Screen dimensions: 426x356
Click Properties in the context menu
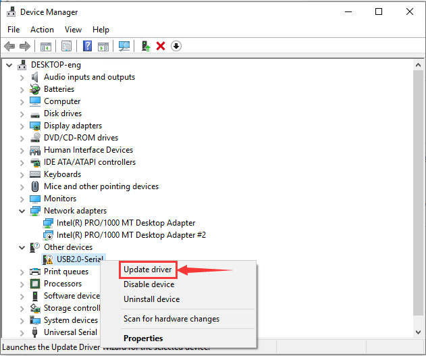pos(143,338)
